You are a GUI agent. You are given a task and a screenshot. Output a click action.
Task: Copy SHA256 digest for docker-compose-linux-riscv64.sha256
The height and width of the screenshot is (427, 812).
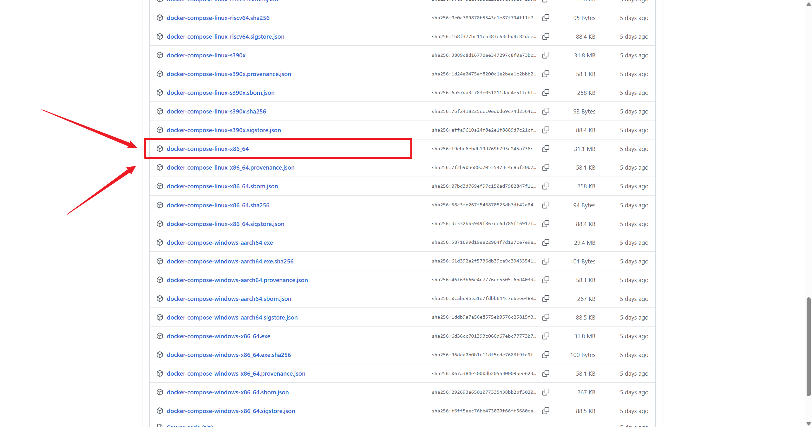546,18
